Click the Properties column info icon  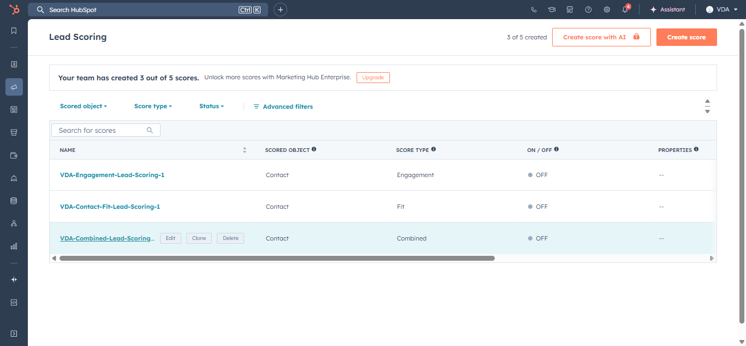[696, 149]
